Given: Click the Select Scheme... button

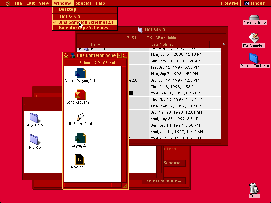Looking at the screenshot, I should tap(164, 181).
